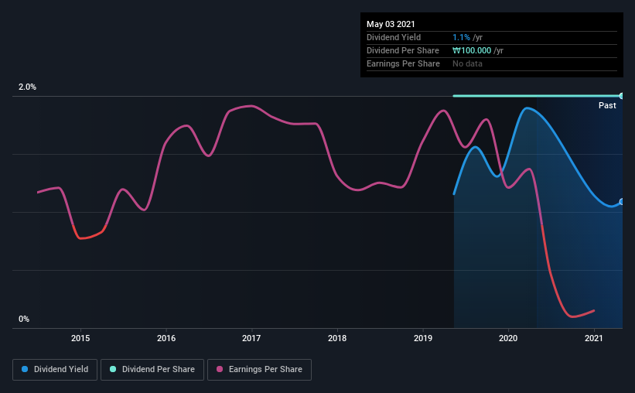The width and height of the screenshot is (635, 393).
Task: Click the 2018 x-axis label
Action: (337, 338)
